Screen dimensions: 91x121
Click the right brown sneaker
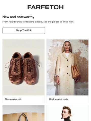[30, 69]
